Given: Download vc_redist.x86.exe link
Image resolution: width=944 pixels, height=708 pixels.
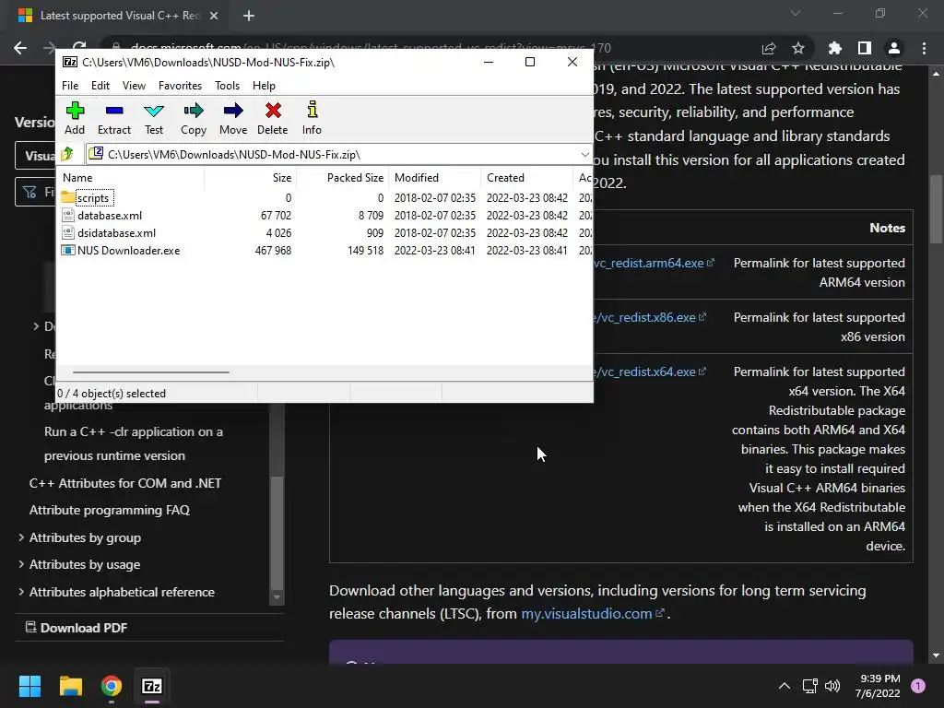Looking at the screenshot, I should tap(650, 317).
